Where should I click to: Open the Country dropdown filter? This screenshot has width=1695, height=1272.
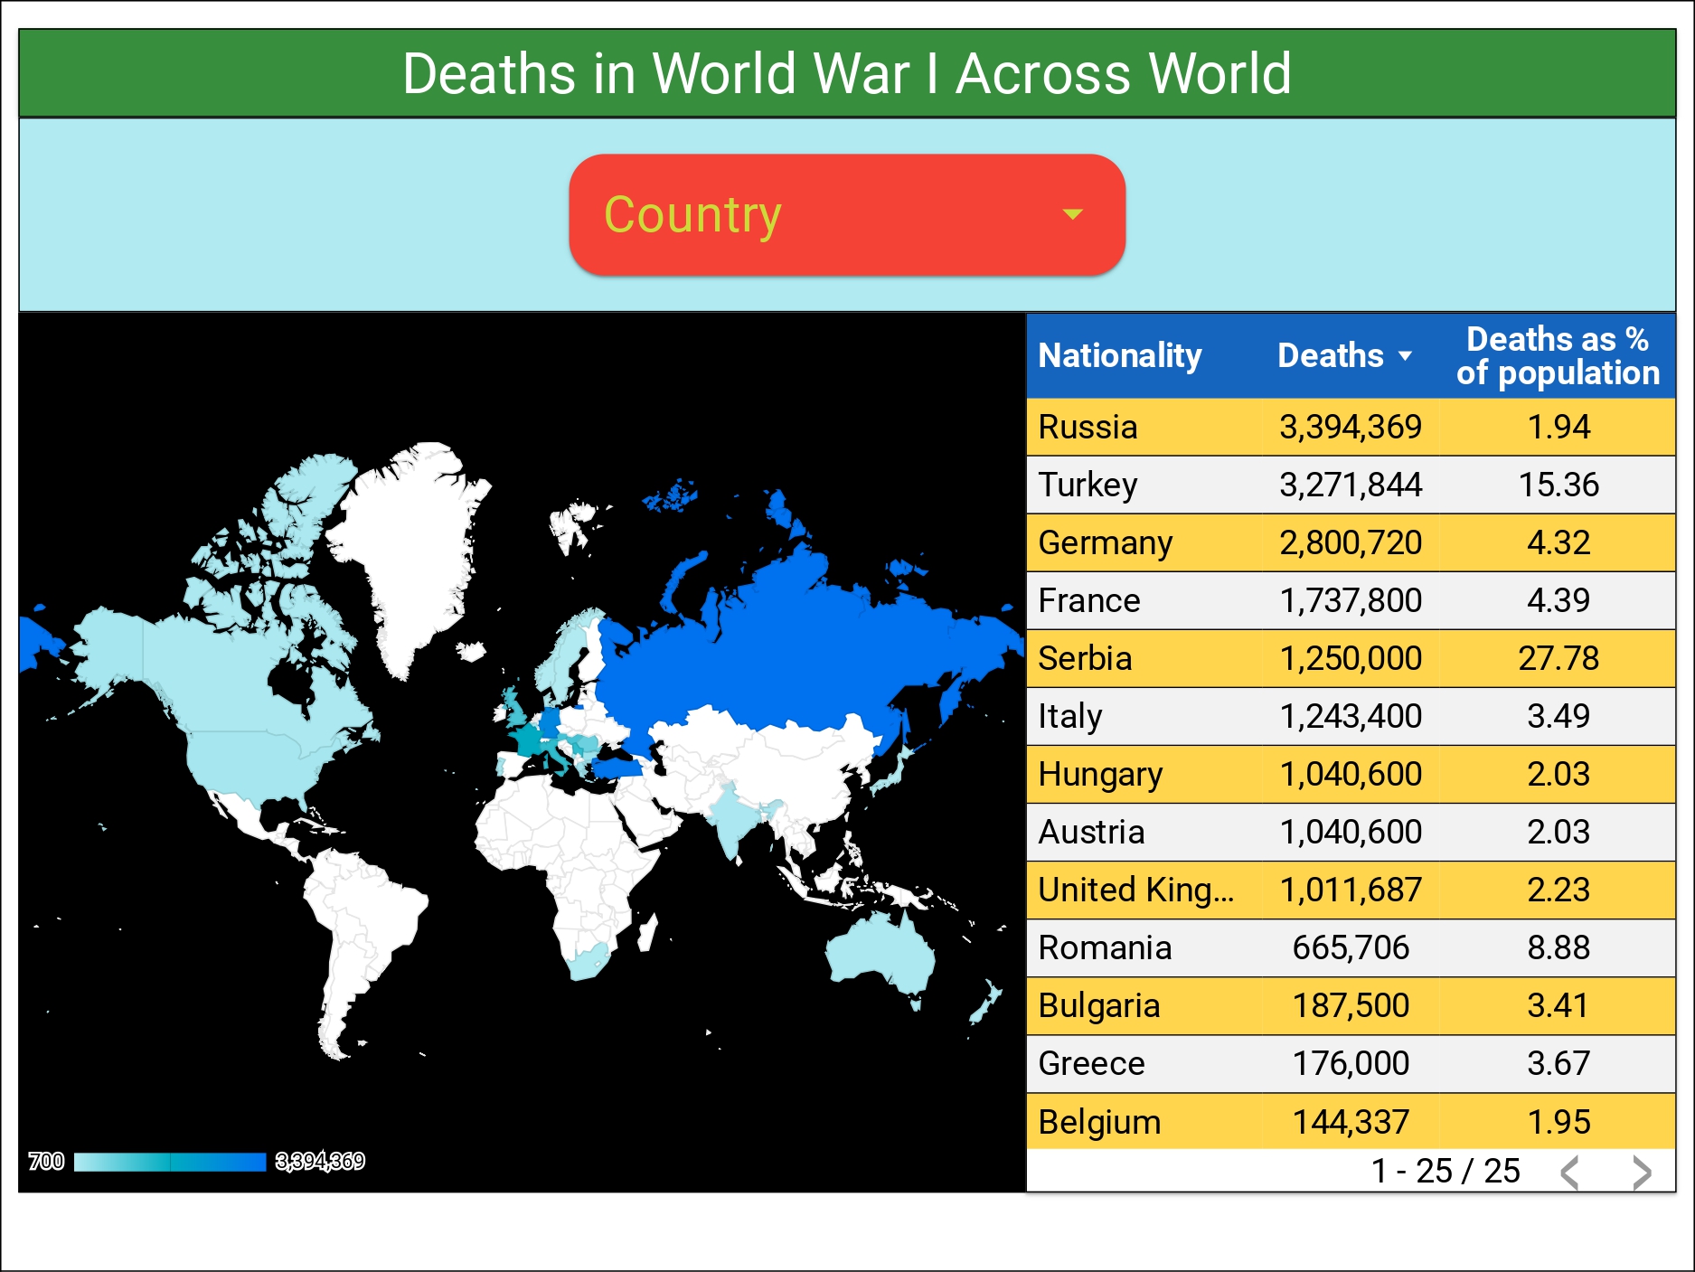[x=847, y=214]
